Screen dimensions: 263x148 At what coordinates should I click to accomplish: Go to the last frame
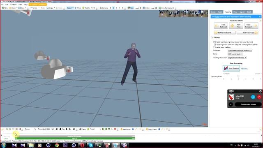[74, 129]
